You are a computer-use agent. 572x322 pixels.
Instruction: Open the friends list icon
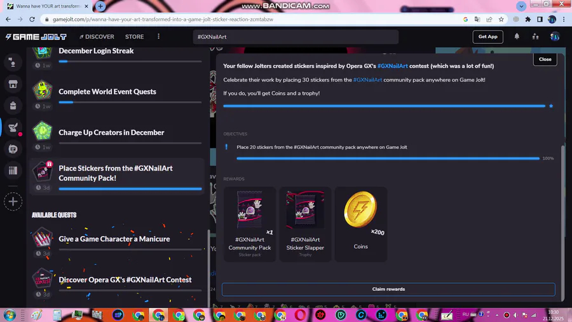[x=536, y=36]
